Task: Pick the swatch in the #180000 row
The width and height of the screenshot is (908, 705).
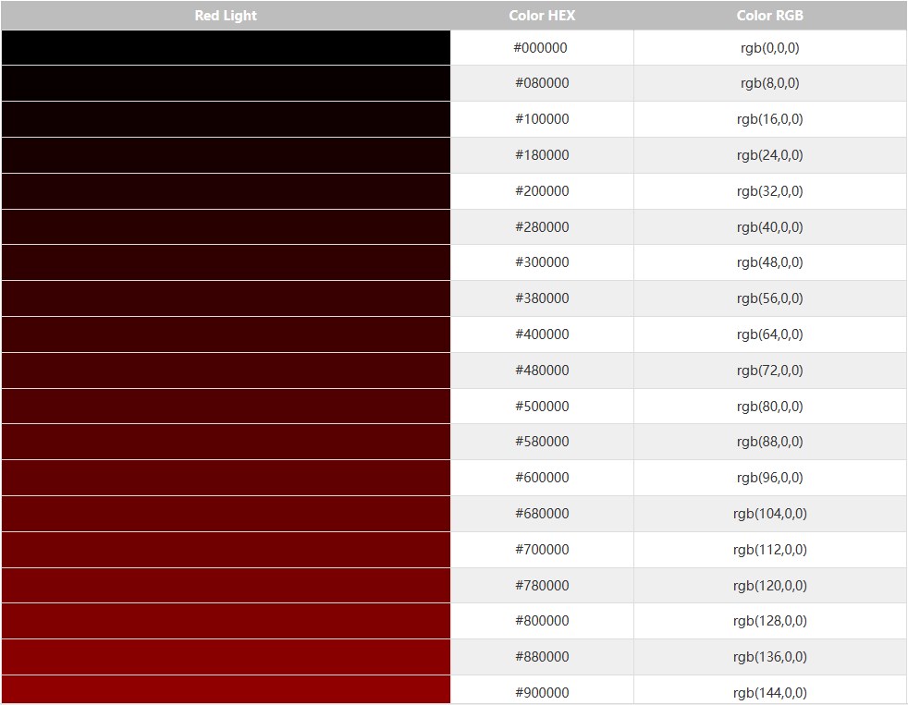Action: (x=226, y=155)
